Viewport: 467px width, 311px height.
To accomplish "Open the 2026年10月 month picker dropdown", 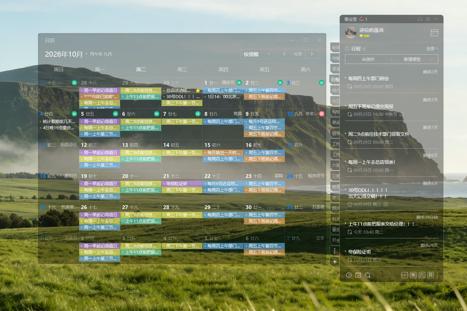I will click(x=66, y=54).
